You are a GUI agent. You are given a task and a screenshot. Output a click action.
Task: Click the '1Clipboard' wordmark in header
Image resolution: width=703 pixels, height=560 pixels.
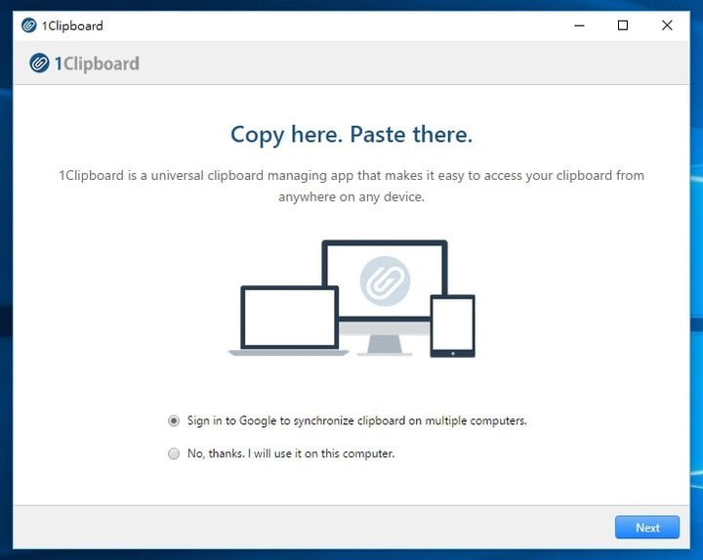[96, 64]
